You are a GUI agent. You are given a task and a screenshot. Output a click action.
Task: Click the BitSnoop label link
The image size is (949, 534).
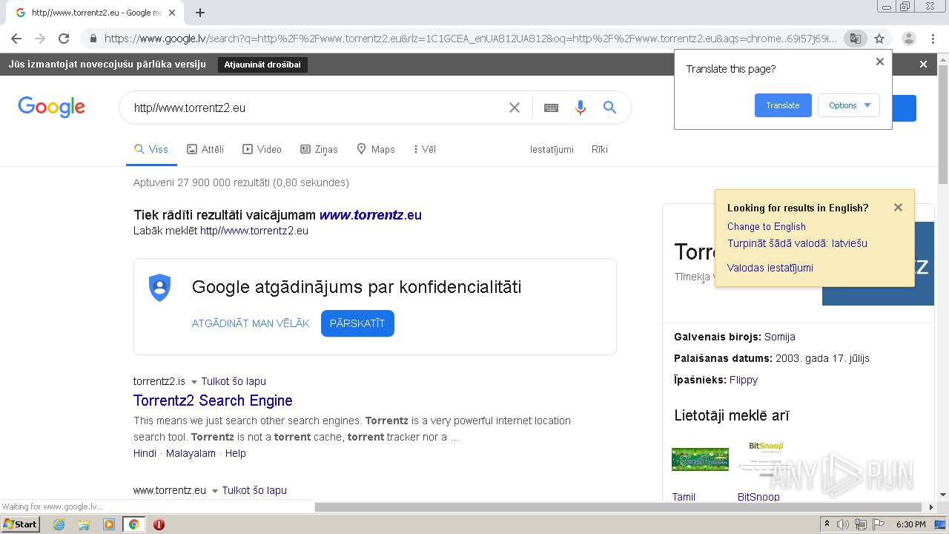click(758, 497)
